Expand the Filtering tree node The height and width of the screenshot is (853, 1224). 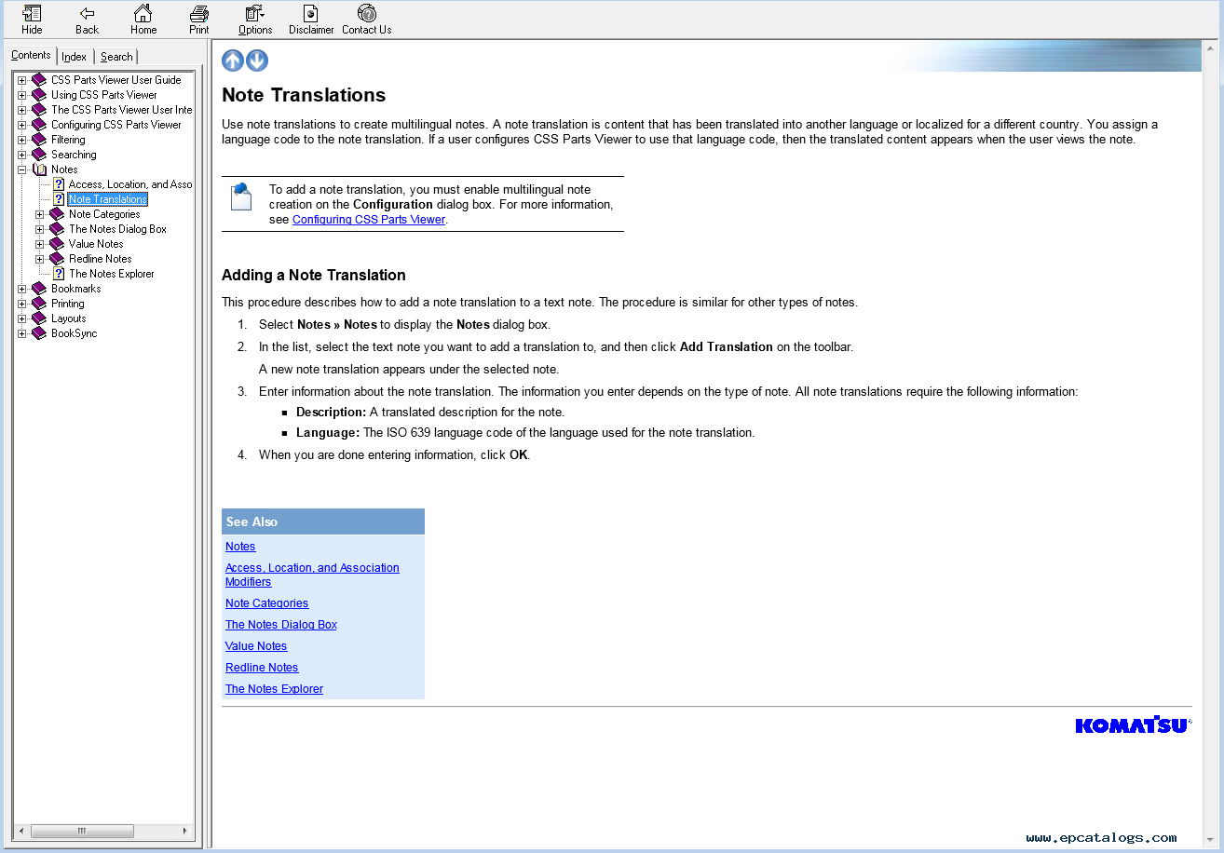tap(22, 140)
